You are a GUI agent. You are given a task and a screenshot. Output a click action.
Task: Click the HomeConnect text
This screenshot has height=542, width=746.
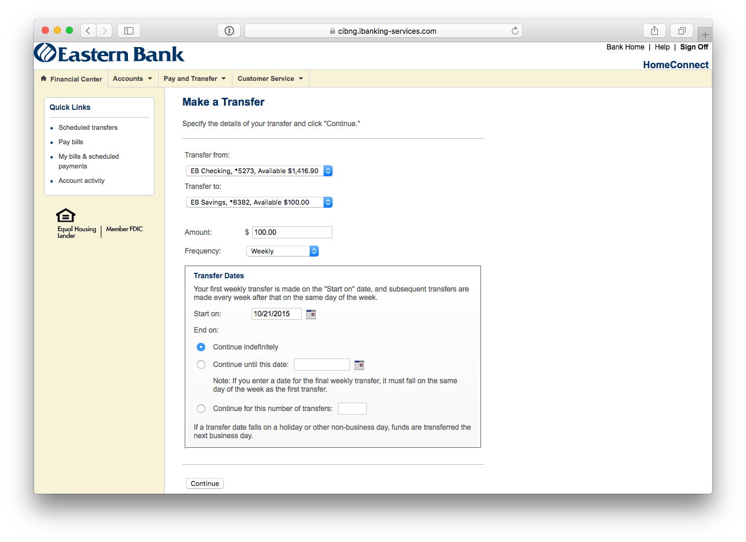pyautogui.click(x=676, y=65)
